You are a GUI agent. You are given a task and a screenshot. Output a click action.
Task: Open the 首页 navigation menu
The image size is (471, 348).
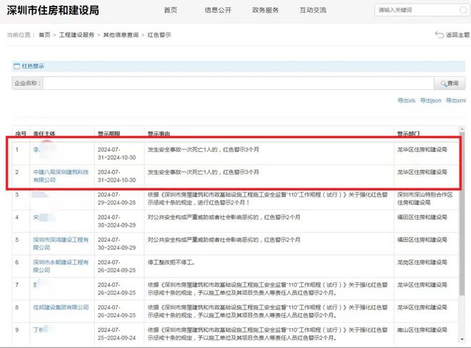pos(171,10)
